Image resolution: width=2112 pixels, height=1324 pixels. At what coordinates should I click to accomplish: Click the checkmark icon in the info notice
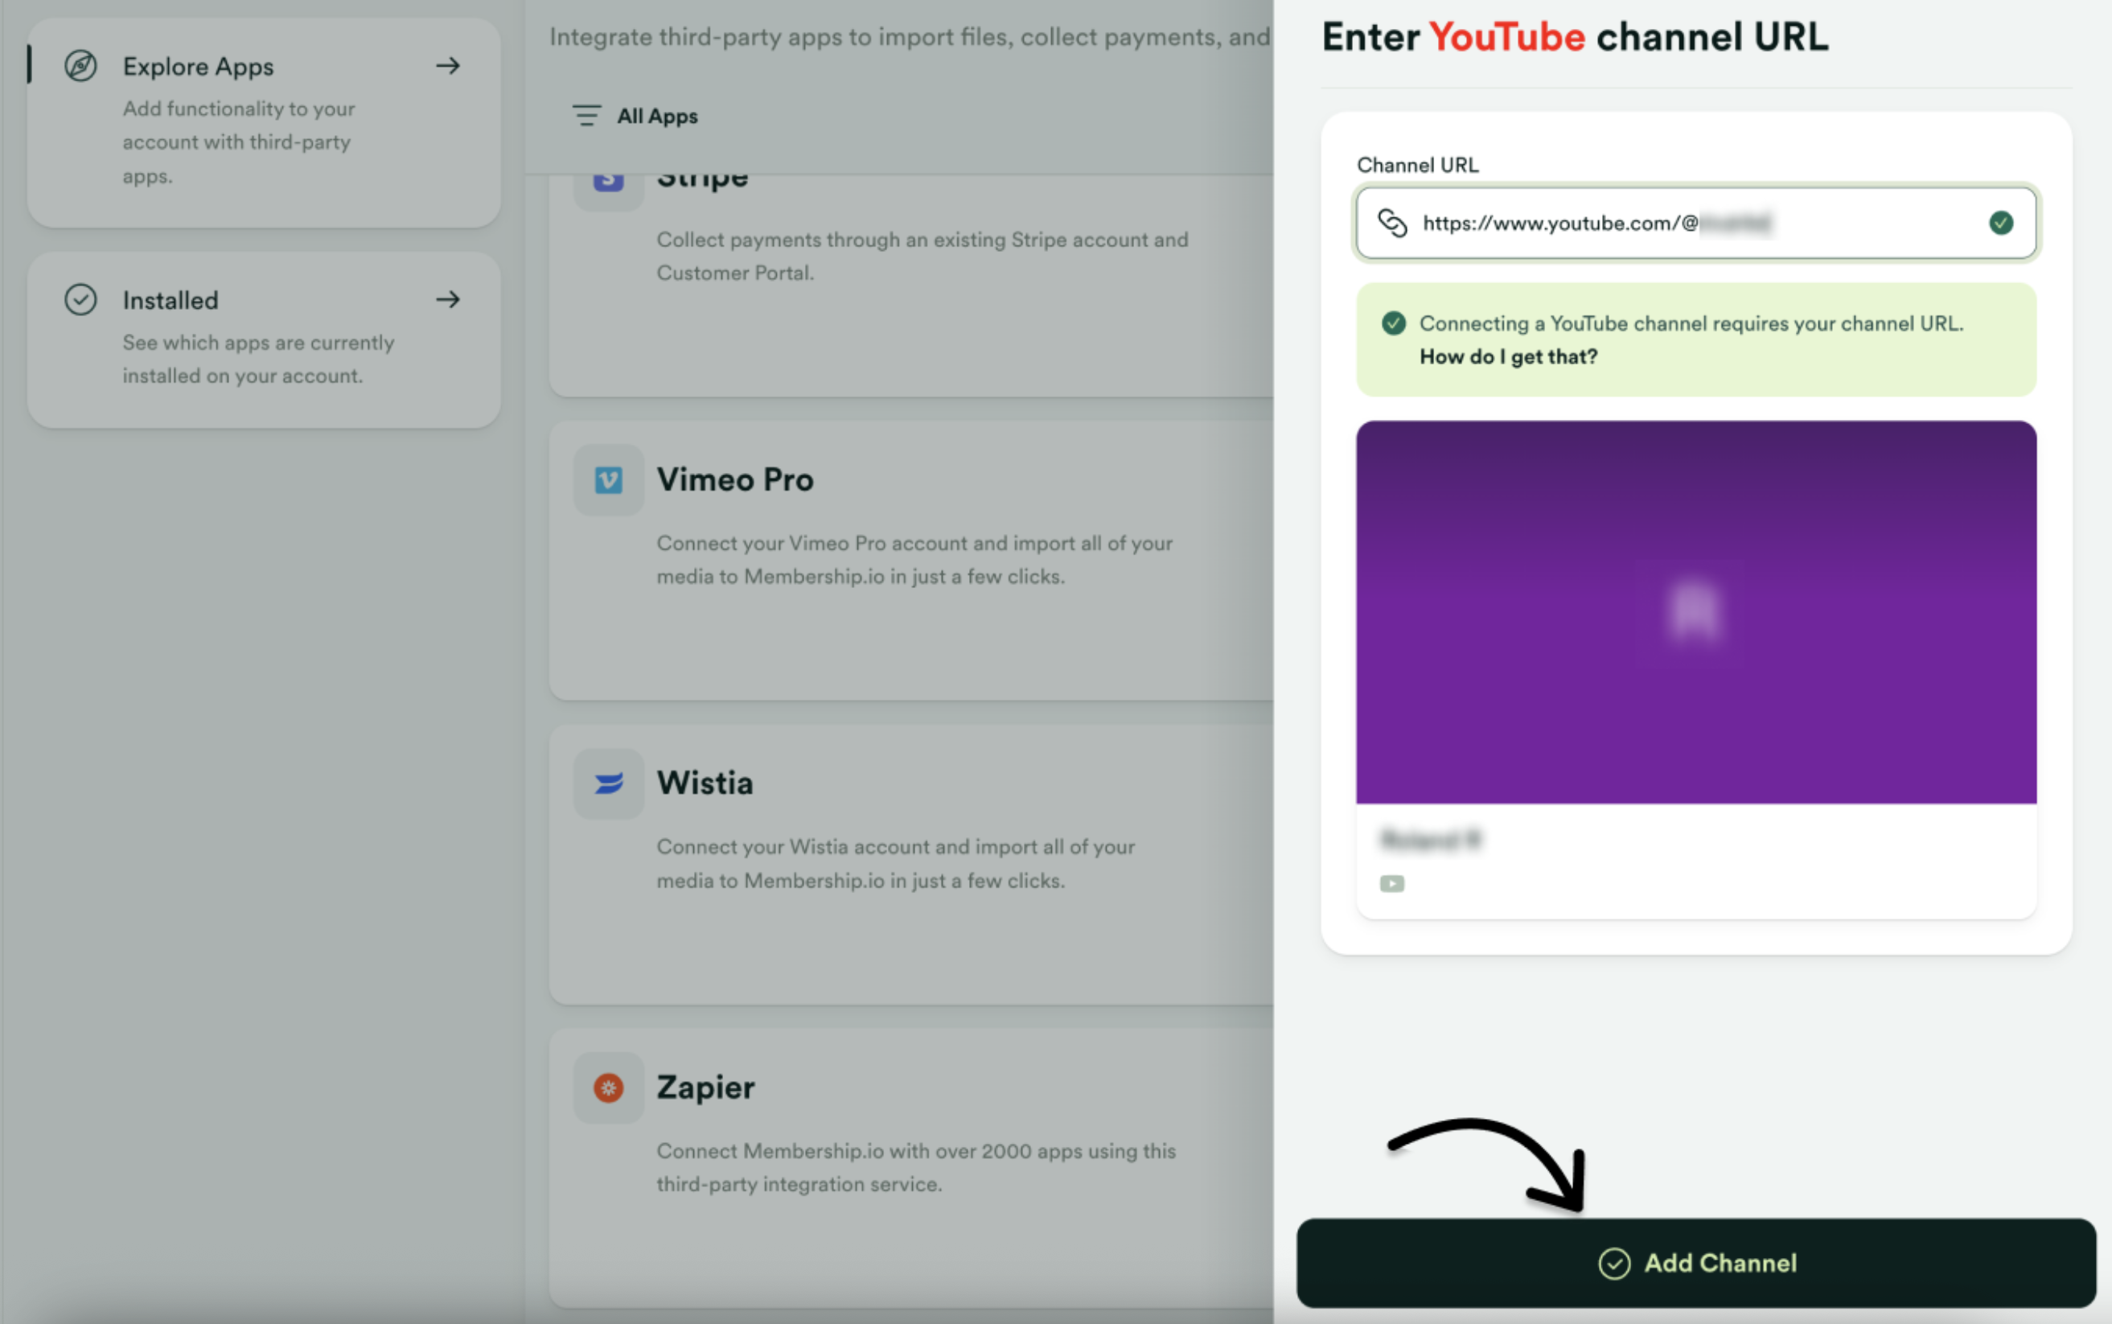pos(1394,323)
